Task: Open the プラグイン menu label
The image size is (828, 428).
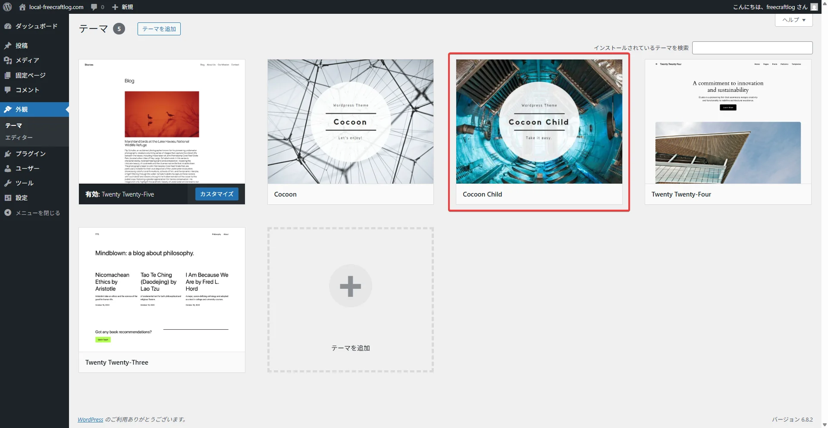Action: [31, 154]
